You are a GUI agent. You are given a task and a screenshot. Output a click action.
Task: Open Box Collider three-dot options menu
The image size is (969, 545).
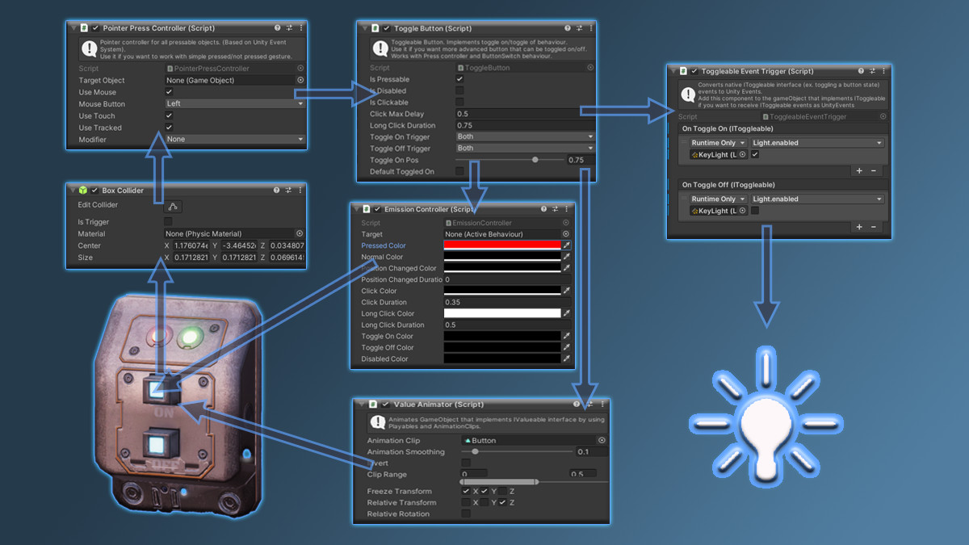[x=300, y=191]
